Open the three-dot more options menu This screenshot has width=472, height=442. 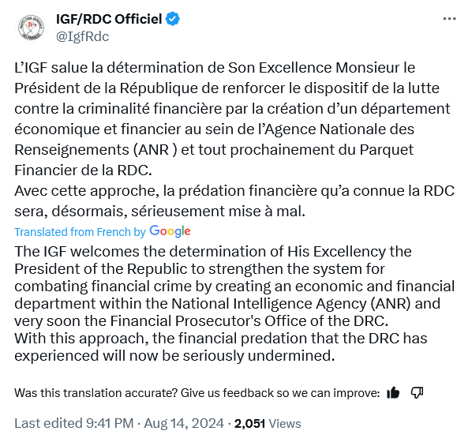449,19
